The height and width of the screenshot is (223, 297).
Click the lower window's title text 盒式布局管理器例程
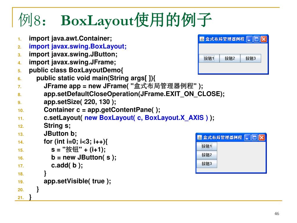pyautogui.click(x=222, y=138)
